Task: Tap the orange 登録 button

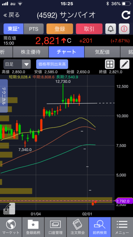Action: [60, 29]
